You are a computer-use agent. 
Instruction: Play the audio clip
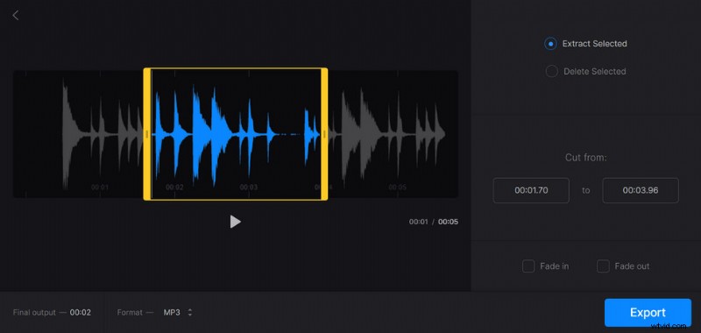point(235,221)
